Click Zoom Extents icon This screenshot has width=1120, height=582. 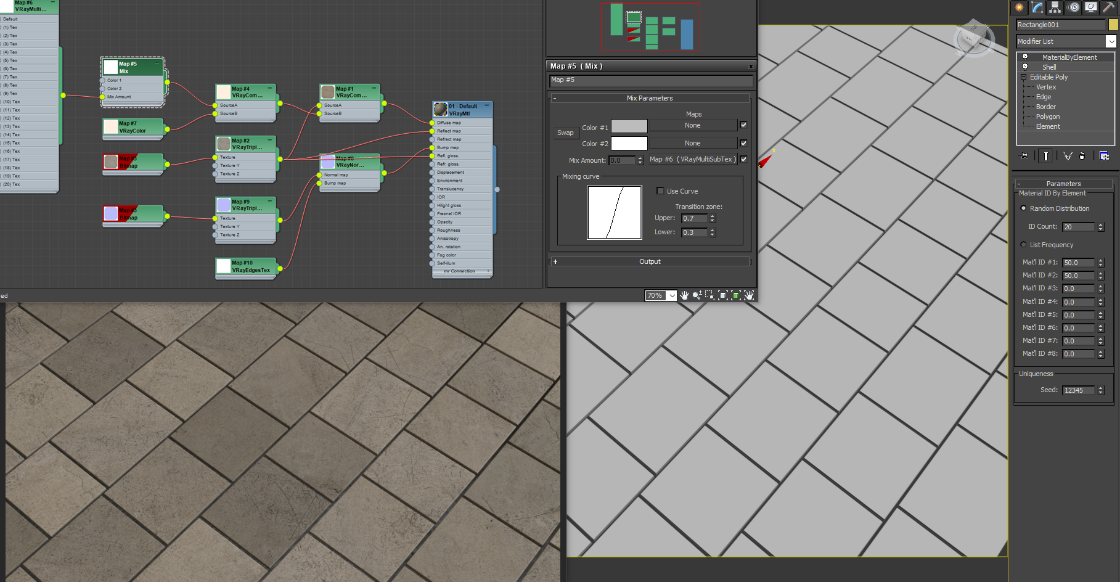click(x=723, y=295)
